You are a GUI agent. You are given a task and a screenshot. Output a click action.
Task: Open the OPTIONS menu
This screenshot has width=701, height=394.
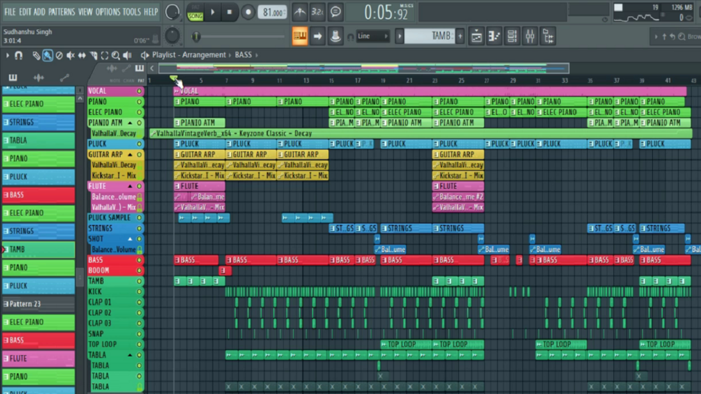point(107,12)
